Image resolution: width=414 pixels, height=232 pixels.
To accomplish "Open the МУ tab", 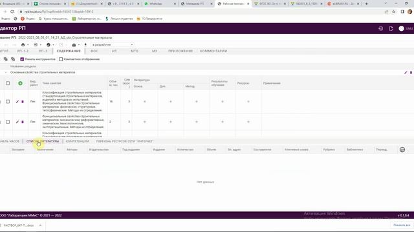I will 155,51.
